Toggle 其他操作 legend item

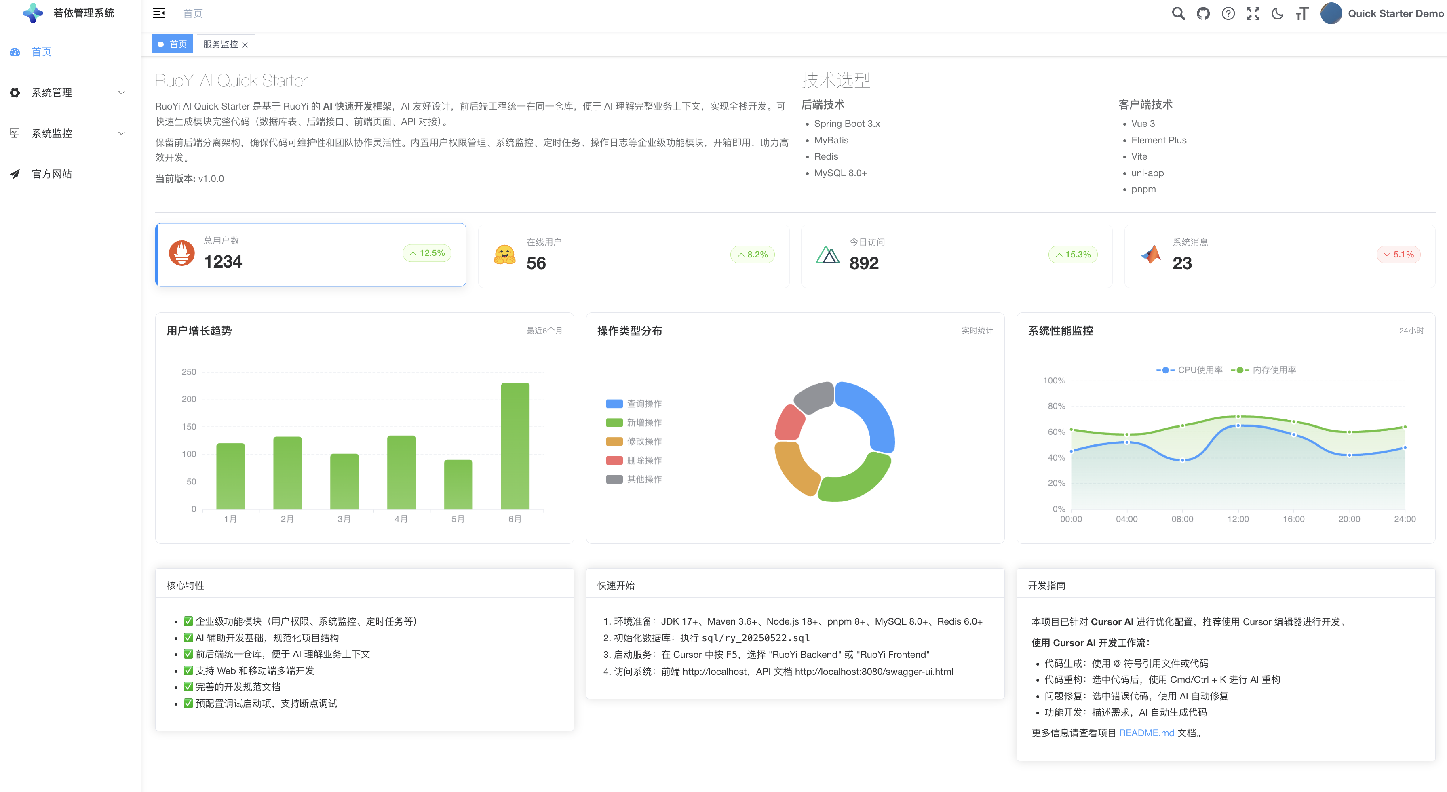(x=634, y=479)
